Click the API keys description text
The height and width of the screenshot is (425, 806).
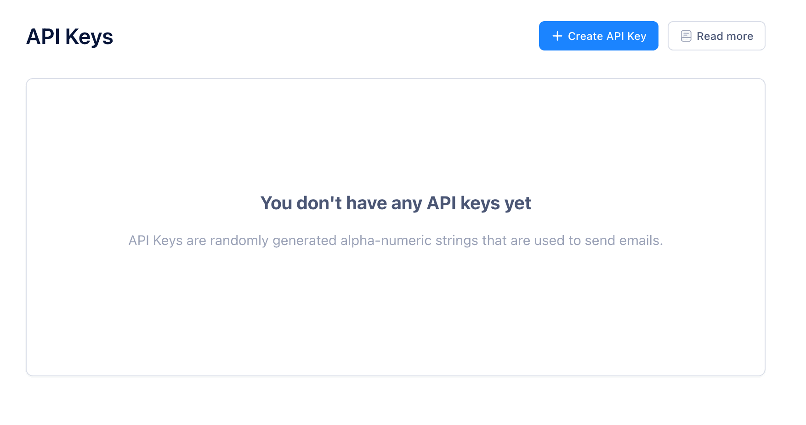click(x=396, y=240)
